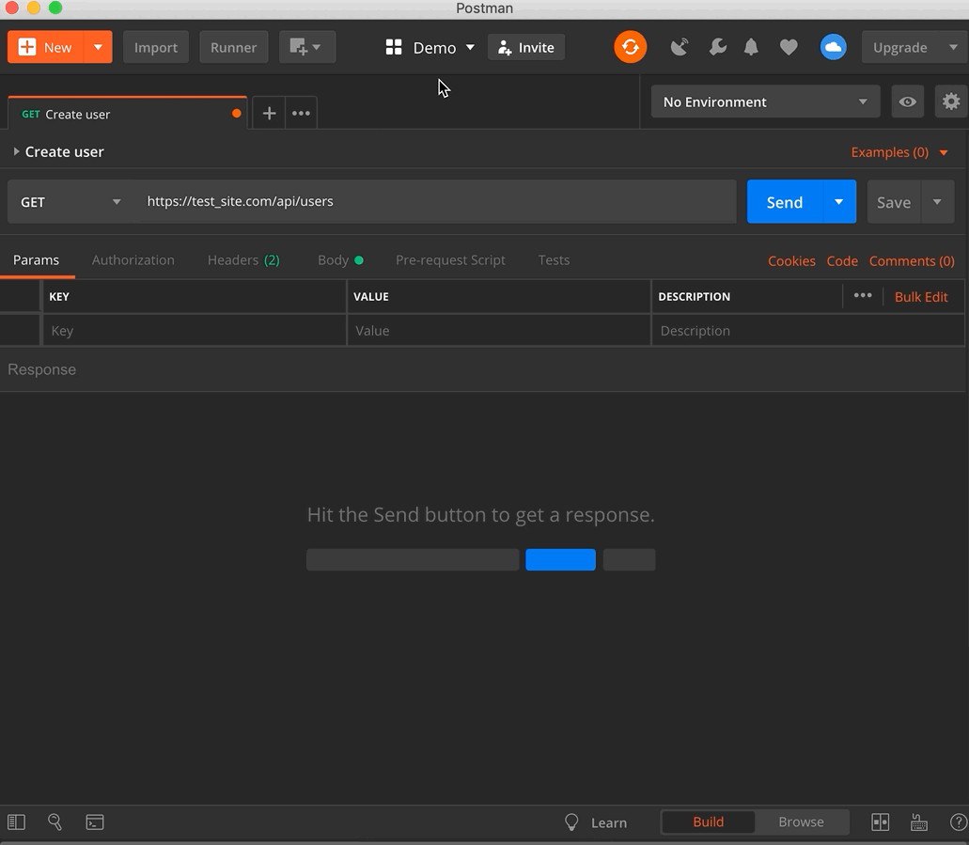The height and width of the screenshot is (845, 969).
Task: Click Bulk Edit link
Action: 921,296
